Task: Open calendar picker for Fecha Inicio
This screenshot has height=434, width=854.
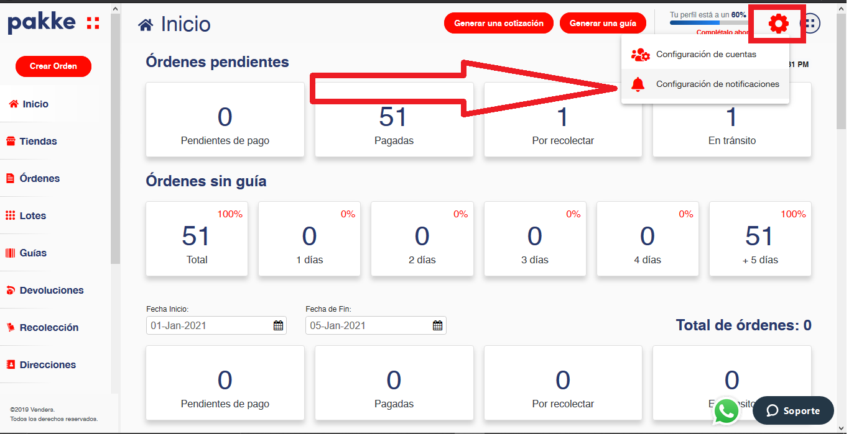Action: point(278,325)
